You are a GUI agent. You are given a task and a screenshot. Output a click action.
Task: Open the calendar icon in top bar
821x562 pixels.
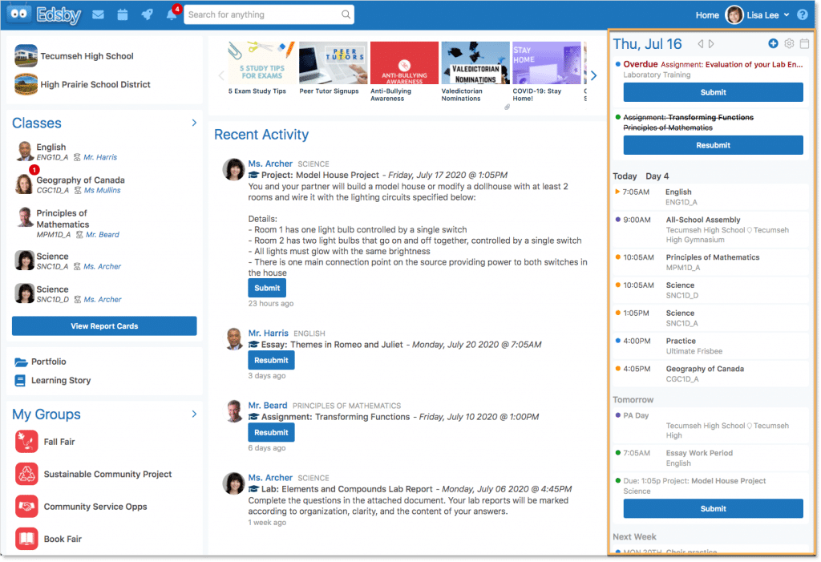123,14
